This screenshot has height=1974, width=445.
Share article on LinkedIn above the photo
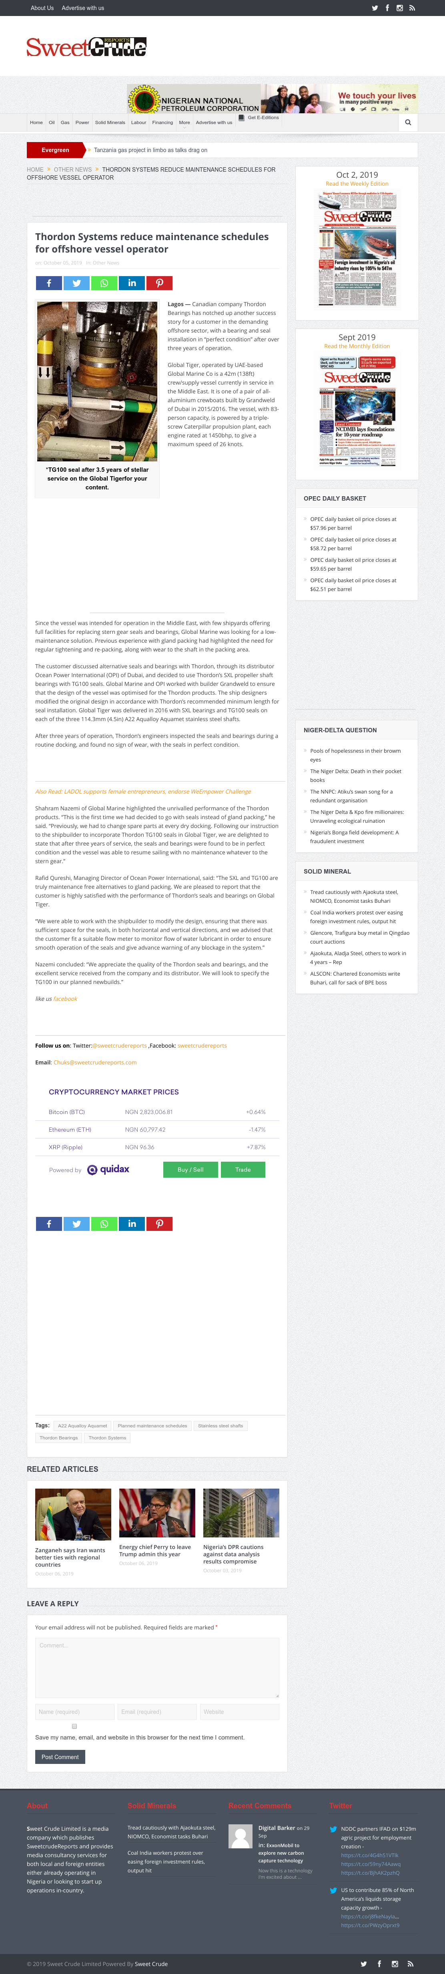pos(132,283)
